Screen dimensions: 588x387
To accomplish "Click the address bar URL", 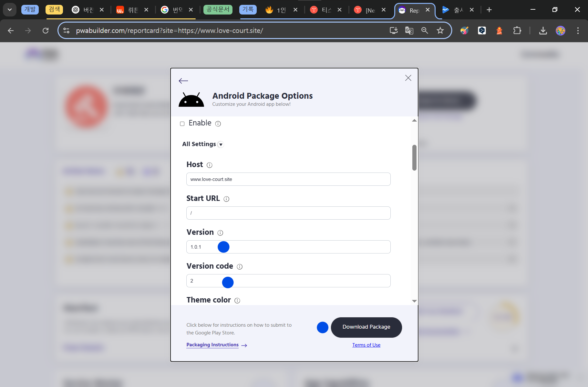I will (x=170, y=31).
